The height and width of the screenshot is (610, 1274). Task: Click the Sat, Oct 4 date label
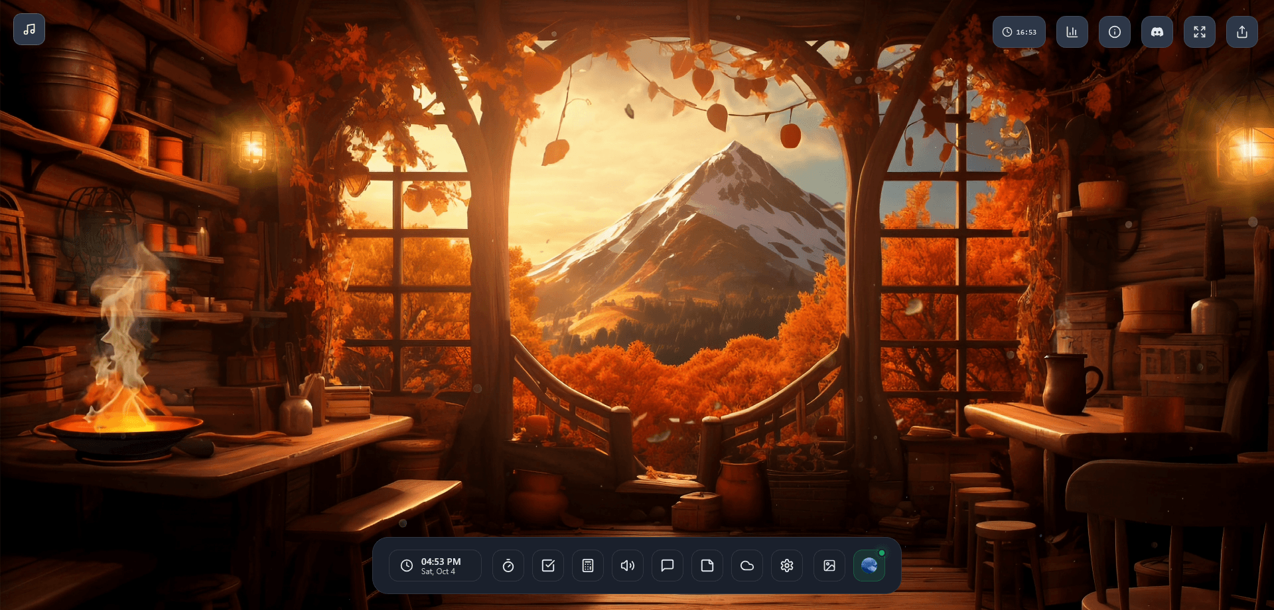tap(438, 572)
